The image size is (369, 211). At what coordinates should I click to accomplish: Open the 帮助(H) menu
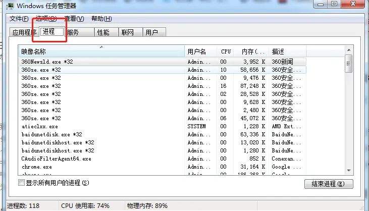[x=101, y=19]
